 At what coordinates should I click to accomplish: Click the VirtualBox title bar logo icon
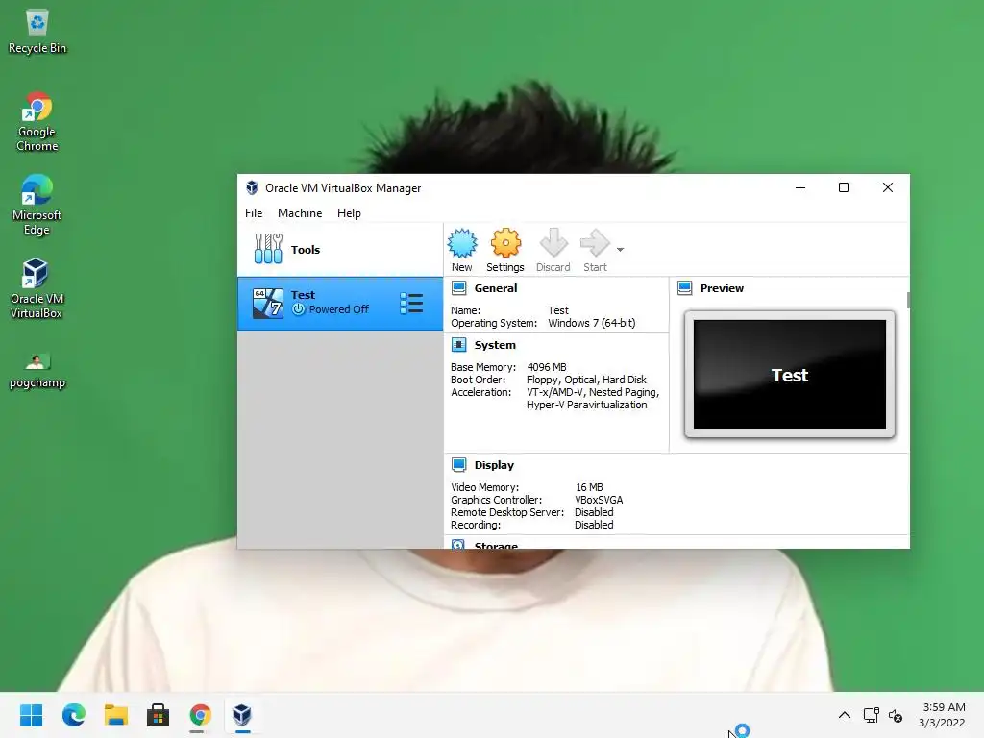pyautogui.click(x=252, y=187)
